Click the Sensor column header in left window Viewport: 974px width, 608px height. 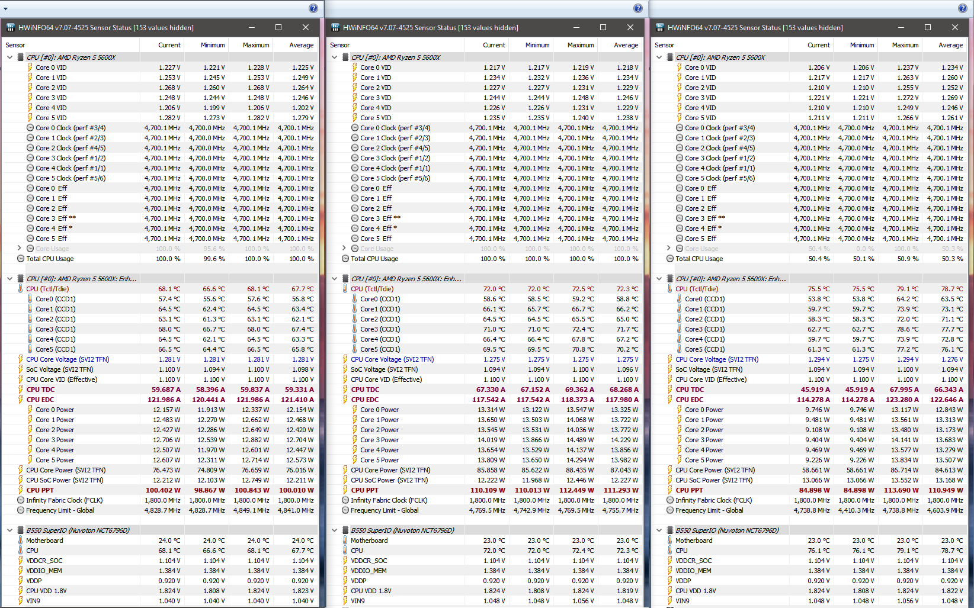(71, 45)
